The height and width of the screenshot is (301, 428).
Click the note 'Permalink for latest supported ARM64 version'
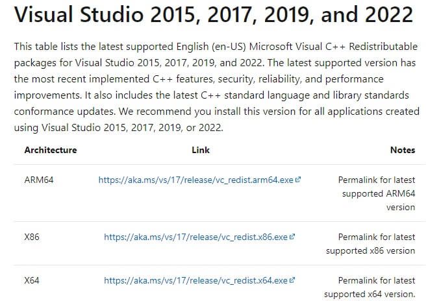(377, 193)
